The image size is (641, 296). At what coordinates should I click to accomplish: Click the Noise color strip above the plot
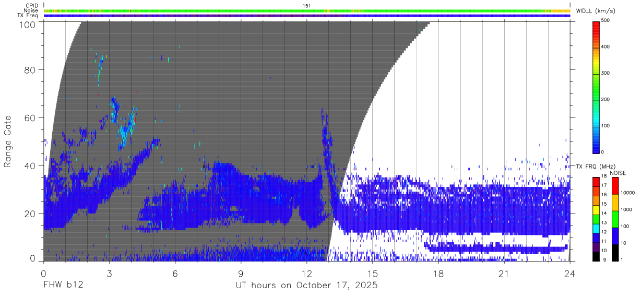coord(307,10)
